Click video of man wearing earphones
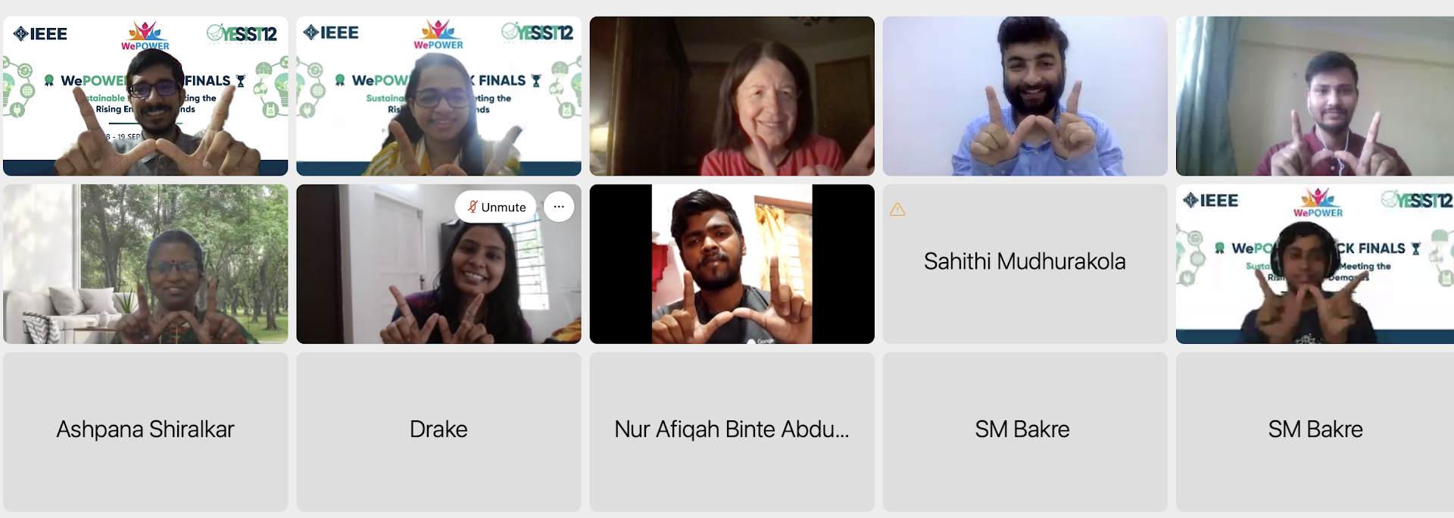This screenshot has width=1454, height=518. pyautogui.click(x=1315, y=96)
